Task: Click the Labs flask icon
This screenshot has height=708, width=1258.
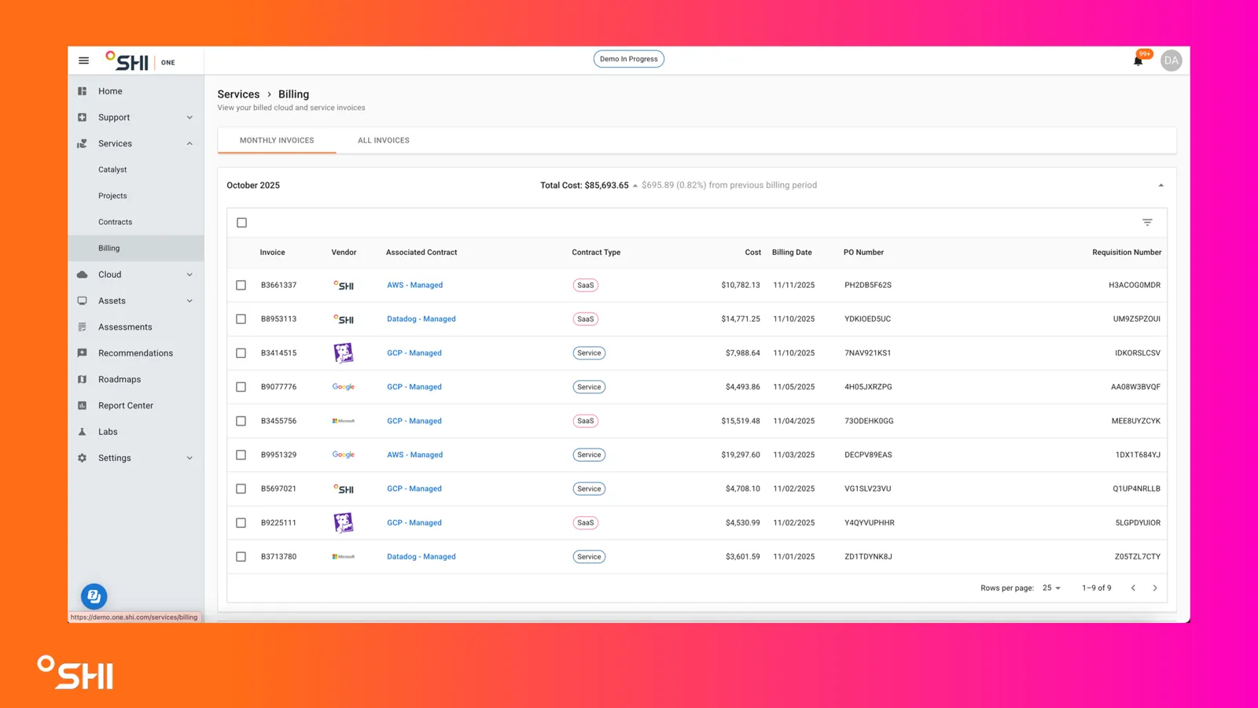Action: click(82, 432)
